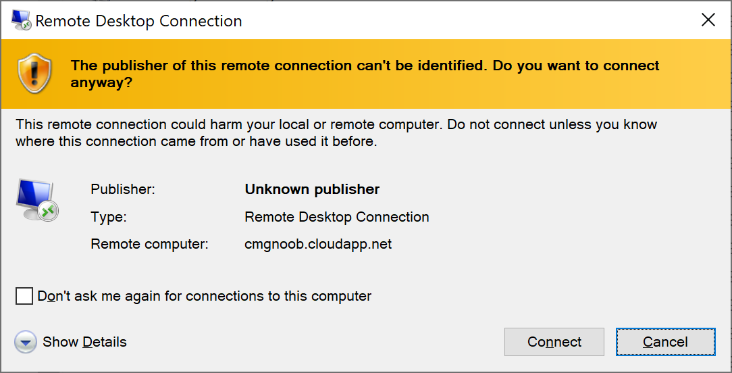Click the publisher can't be identified heading

click(x=365, y=74)
